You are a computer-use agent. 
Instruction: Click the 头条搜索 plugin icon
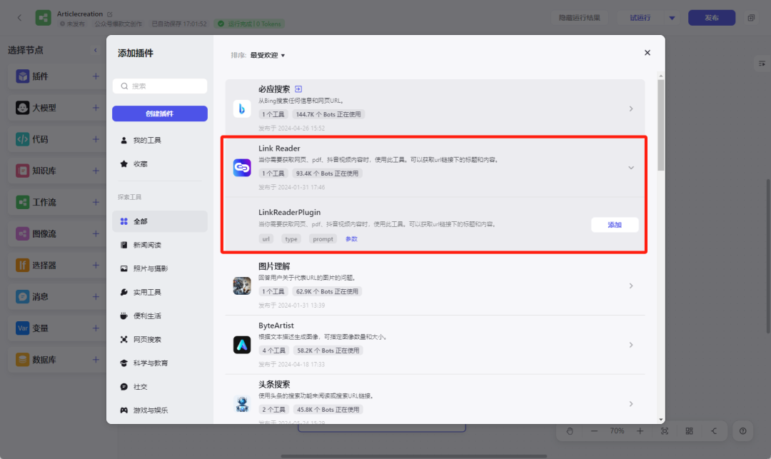[242, 403]
